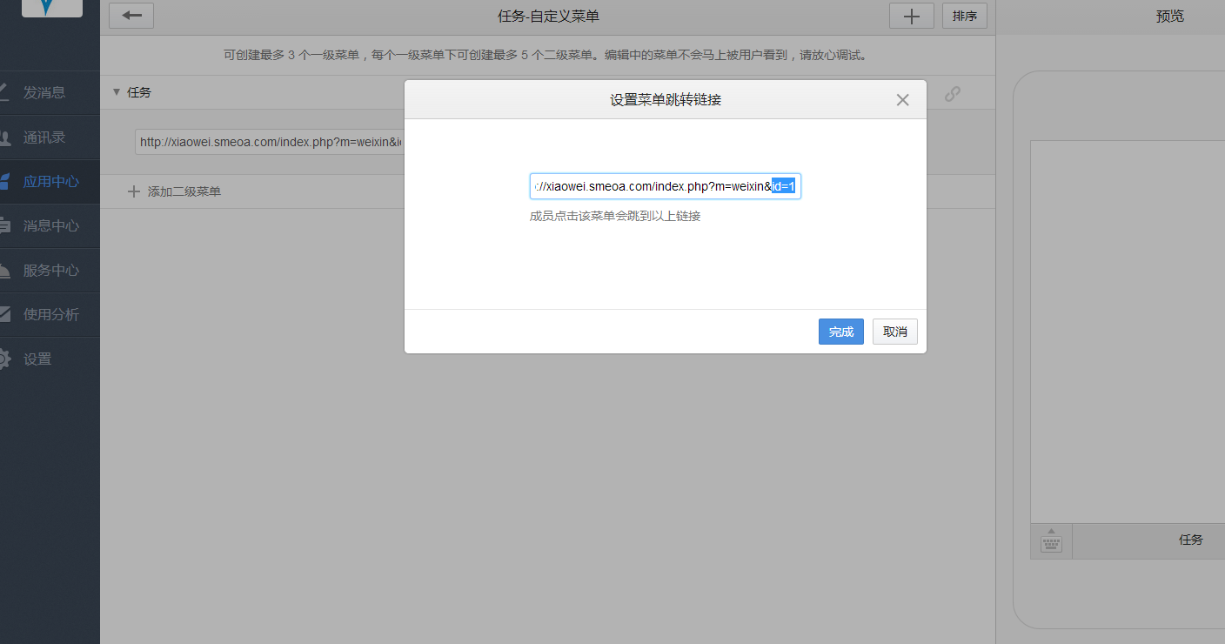Open 设置 in the sidebar
Viewport: 1225px width, 644px height.
click(x=50, y=359)
